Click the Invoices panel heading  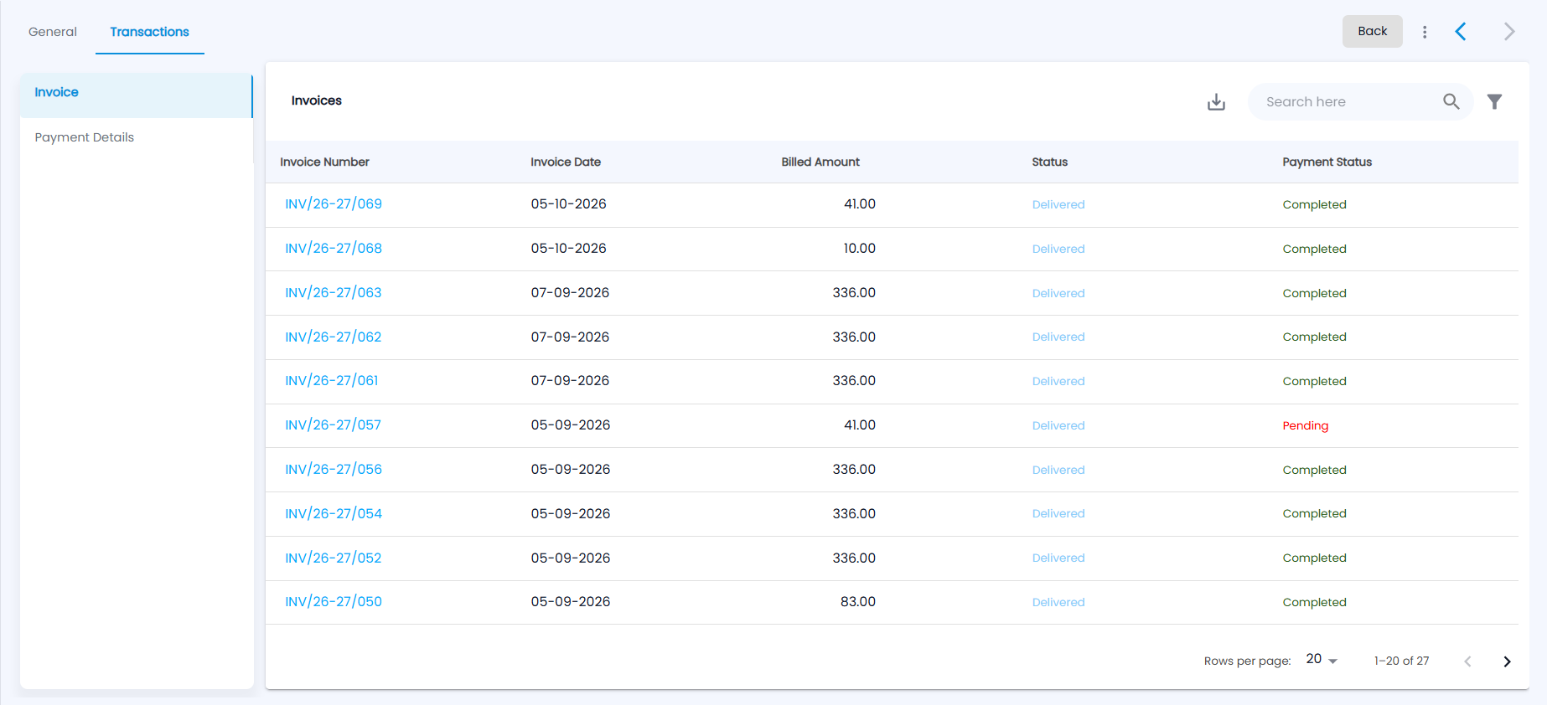[317, 100]
